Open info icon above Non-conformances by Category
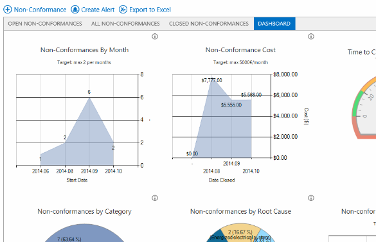376x242 pixels. (155, 198)
